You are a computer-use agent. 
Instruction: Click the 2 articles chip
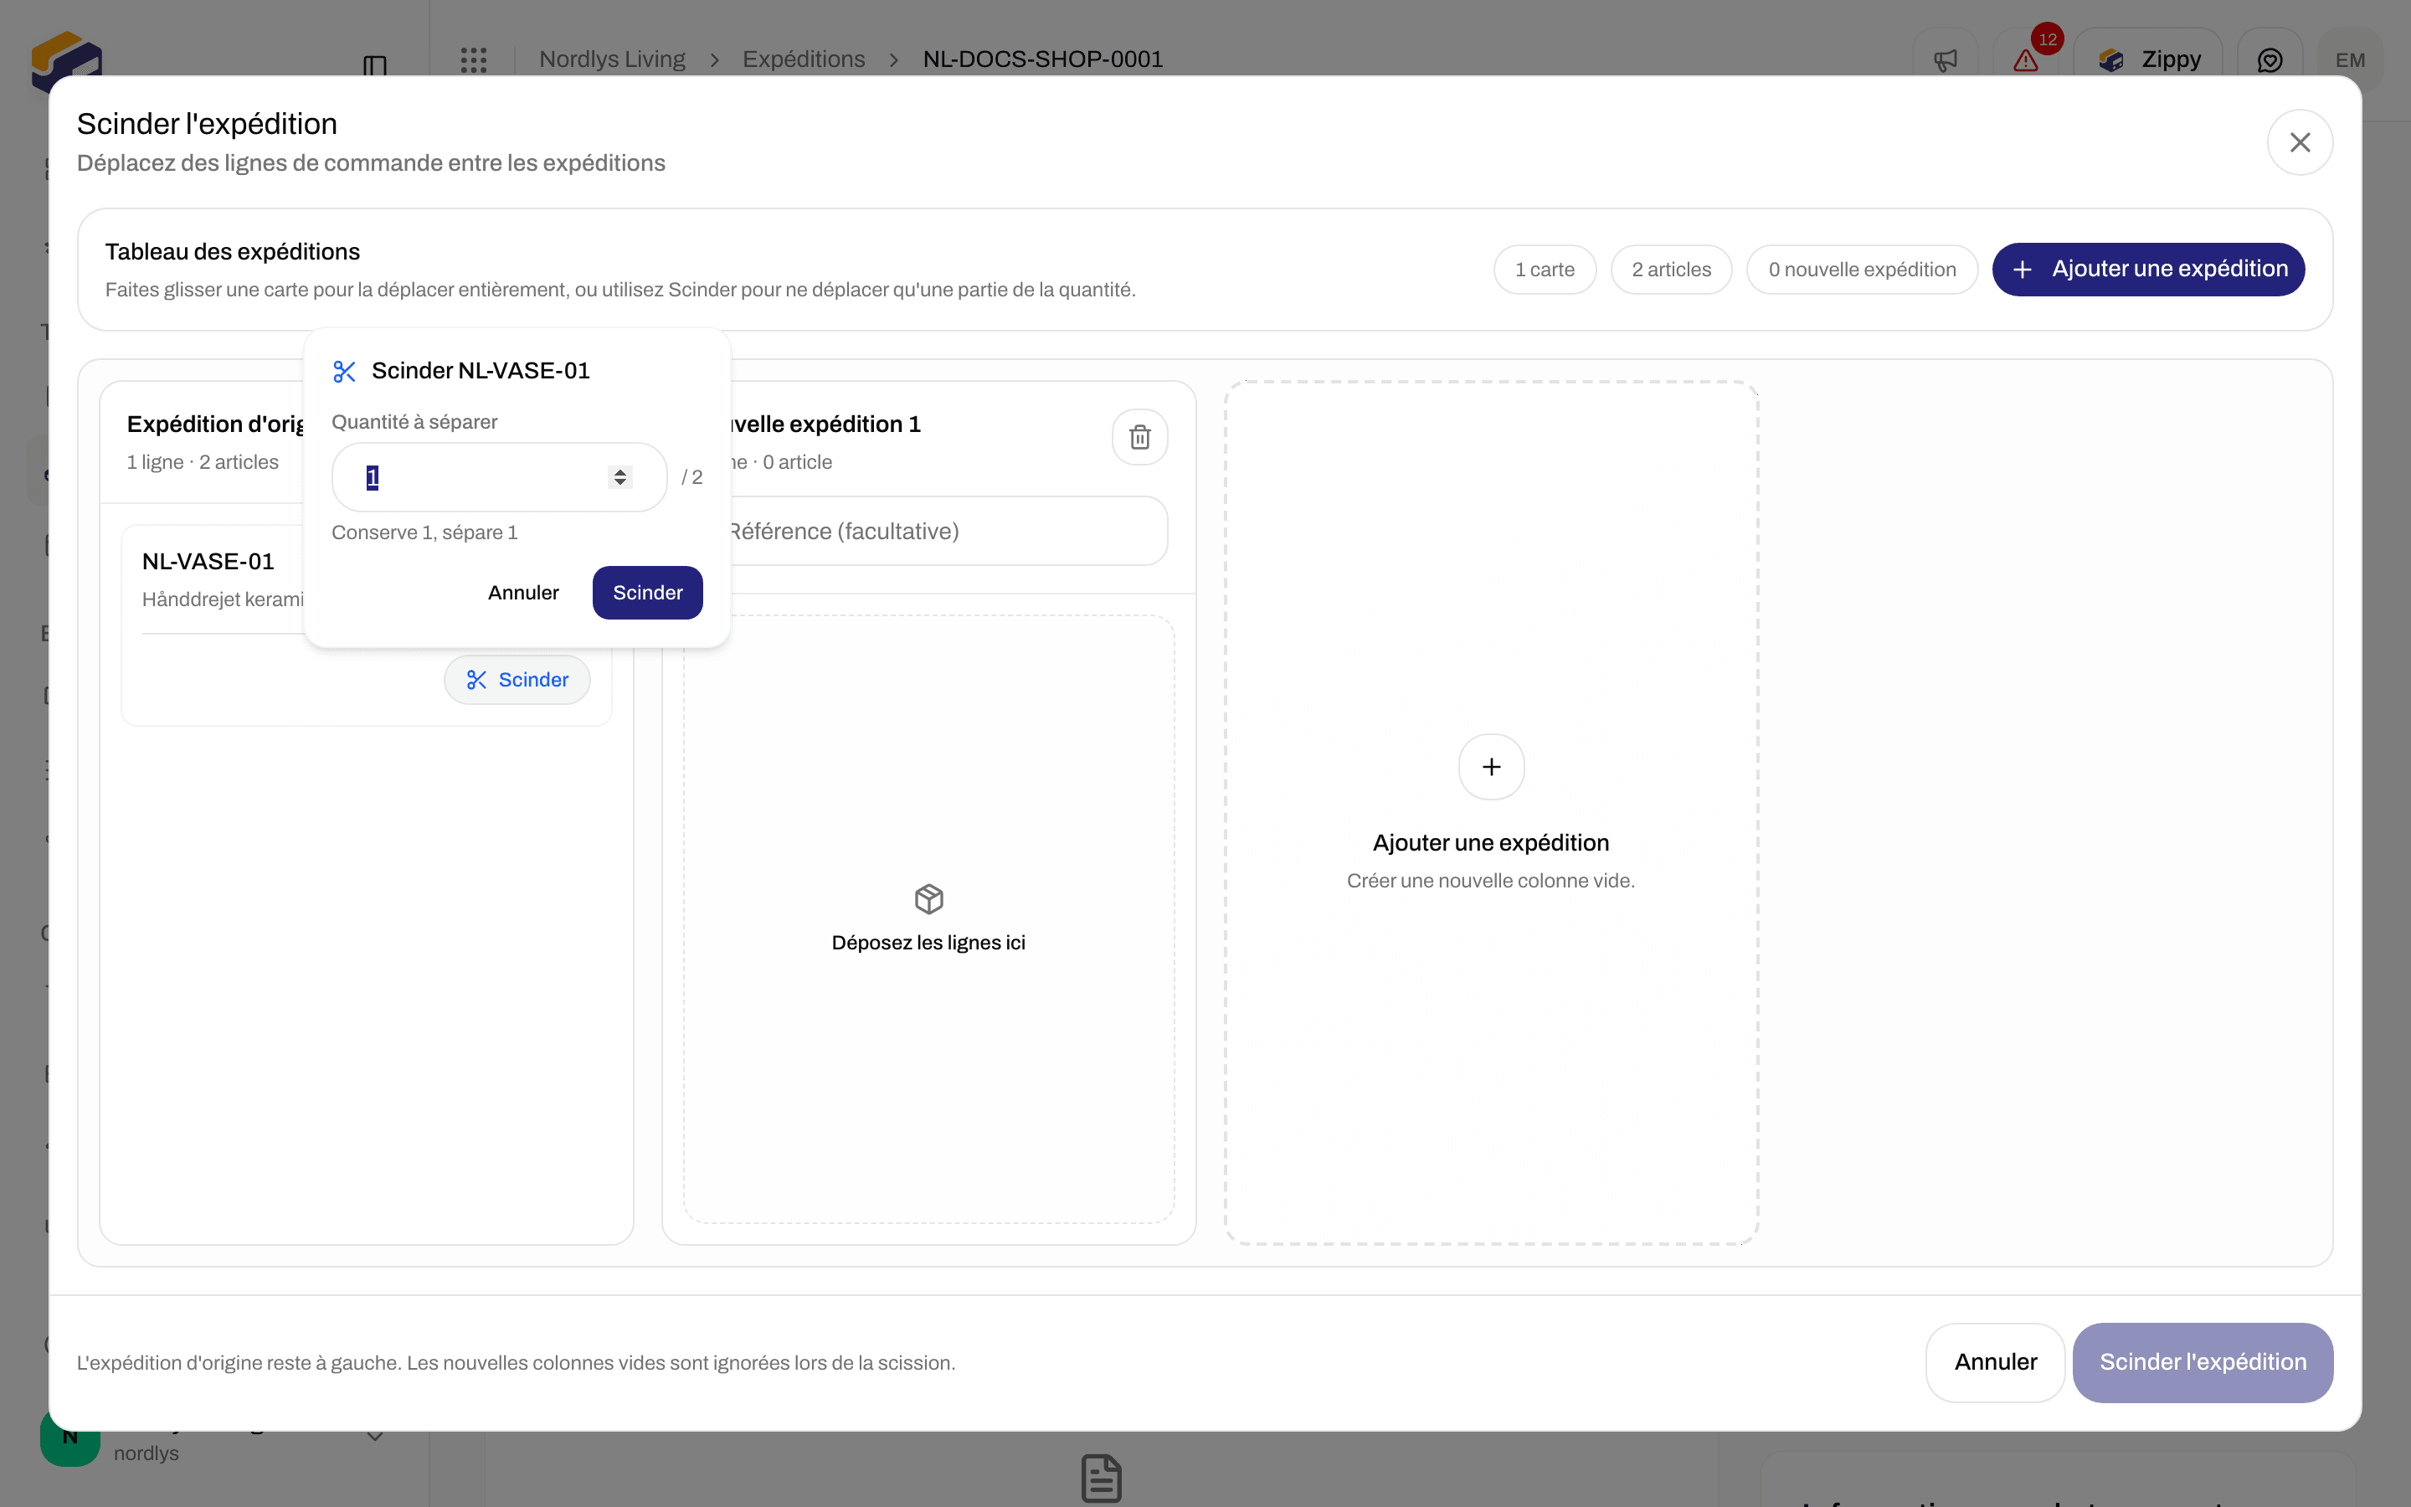coord(1671,270)
